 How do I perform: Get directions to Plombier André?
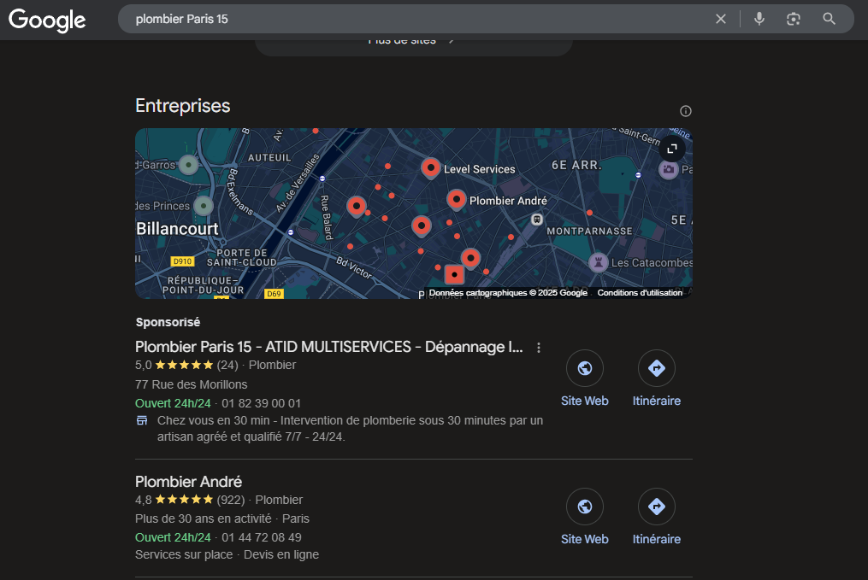point(657,507)
